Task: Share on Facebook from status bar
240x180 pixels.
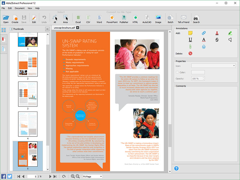Action: [4, 176]
